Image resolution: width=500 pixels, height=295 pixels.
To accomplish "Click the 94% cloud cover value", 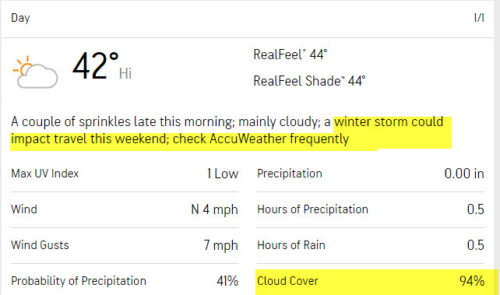I will 472,281.
